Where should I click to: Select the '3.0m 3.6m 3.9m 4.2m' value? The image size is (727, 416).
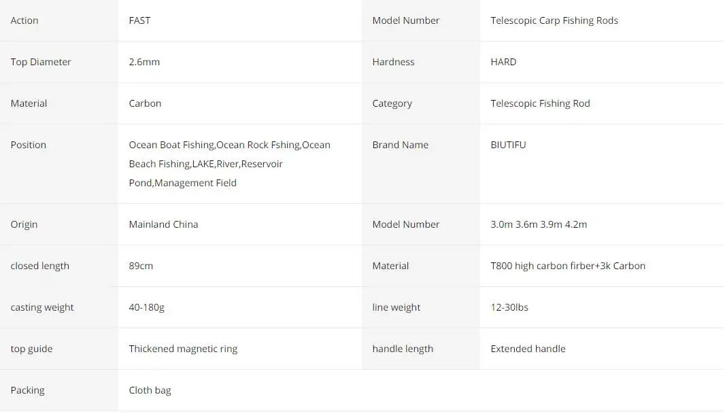click(539, 224)
